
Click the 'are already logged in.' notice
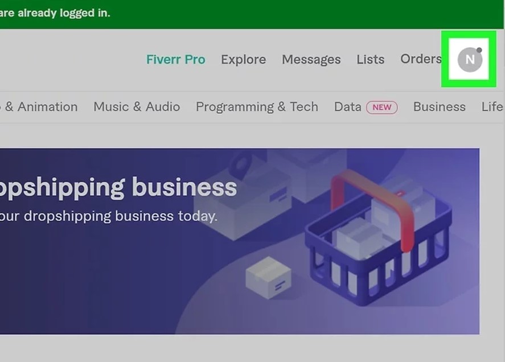click(55, 13)
